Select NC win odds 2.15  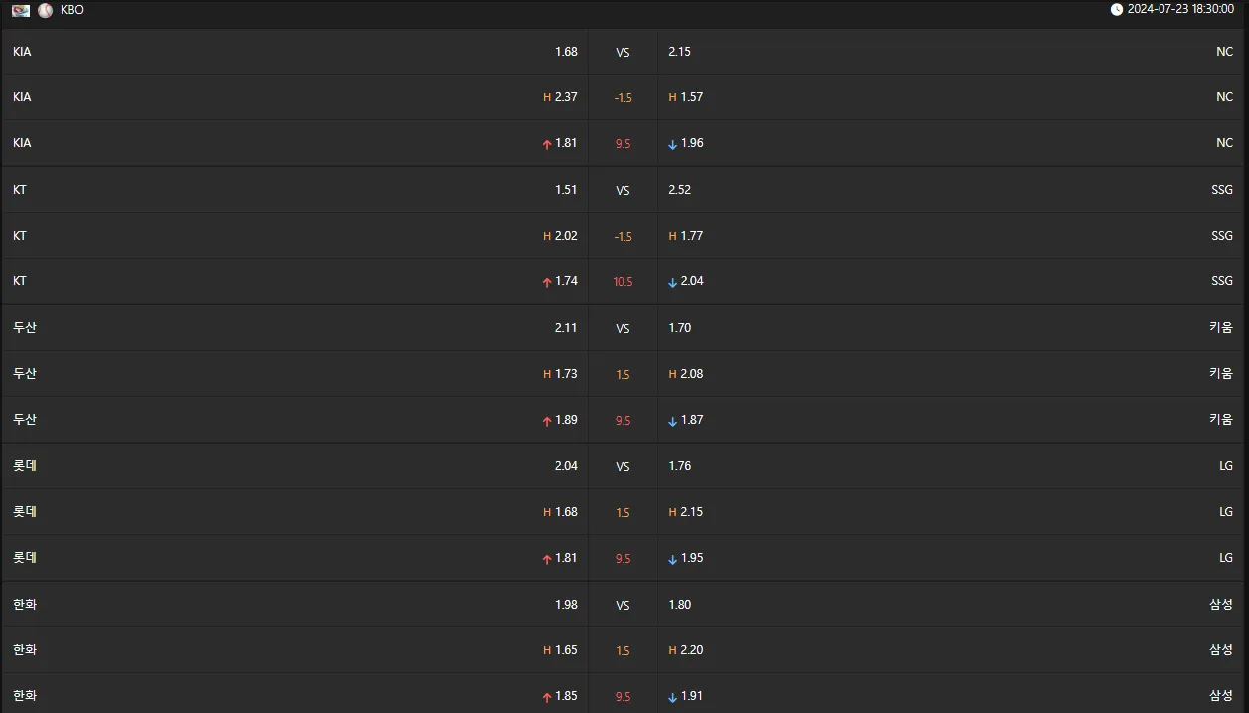[679, 52]
